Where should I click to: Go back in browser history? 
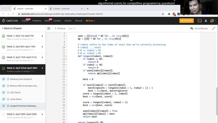(3, 14)
